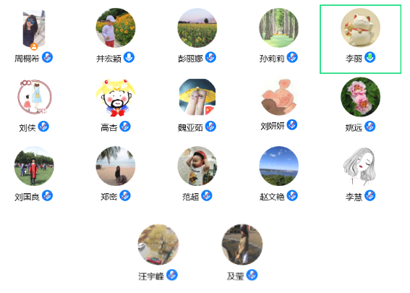Click the participant name 汪宇峰
Image resolution: width=410 pixels, height=293 pixels.
(151, 276)
